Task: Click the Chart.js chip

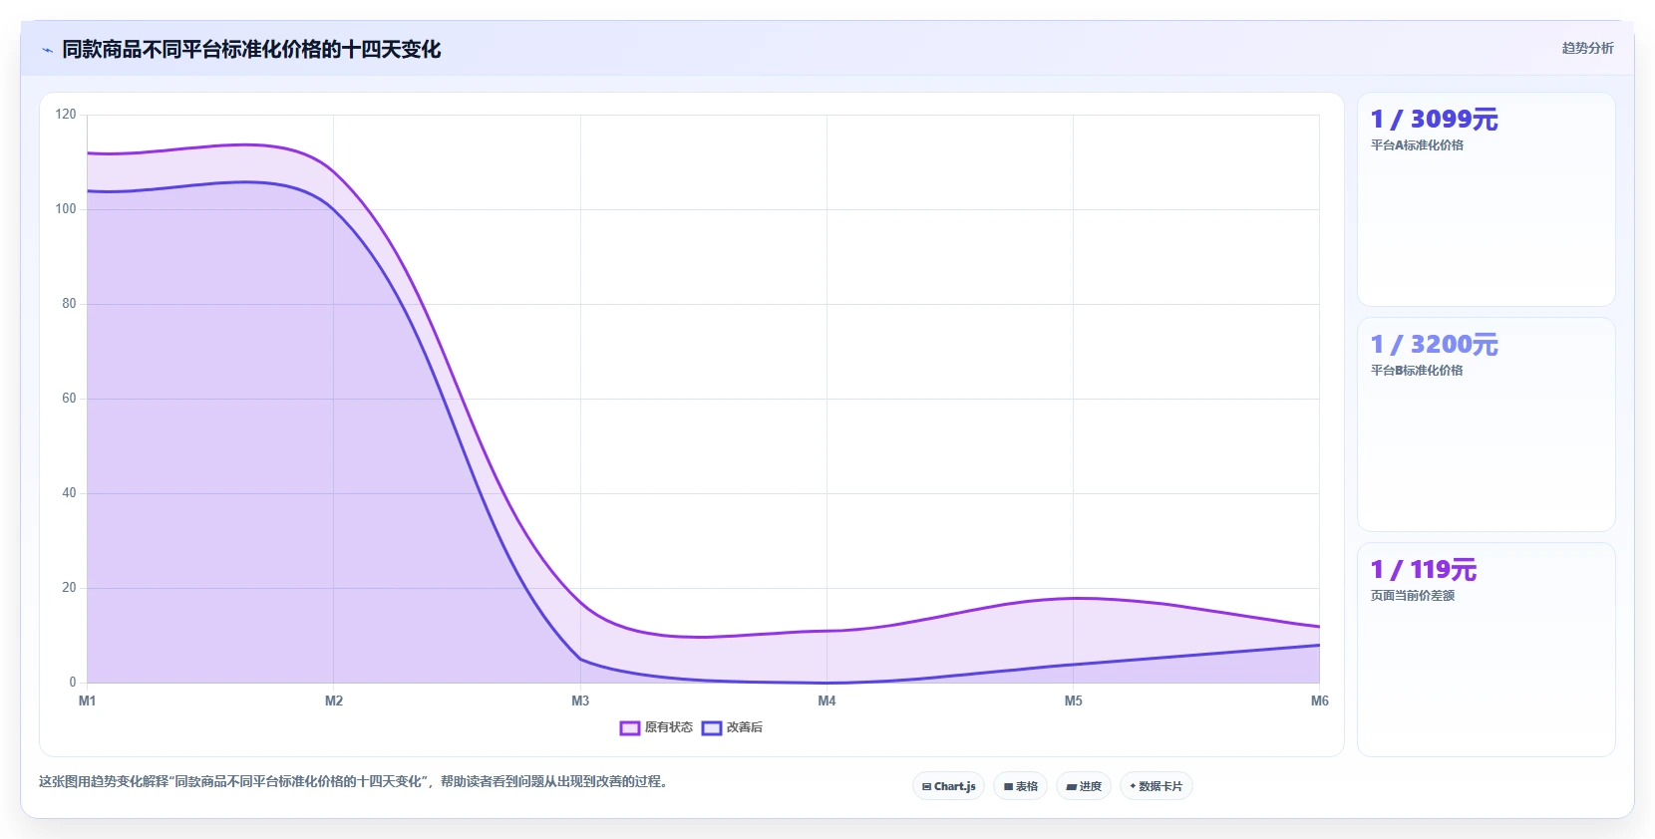Action: (x=948, y=786)
